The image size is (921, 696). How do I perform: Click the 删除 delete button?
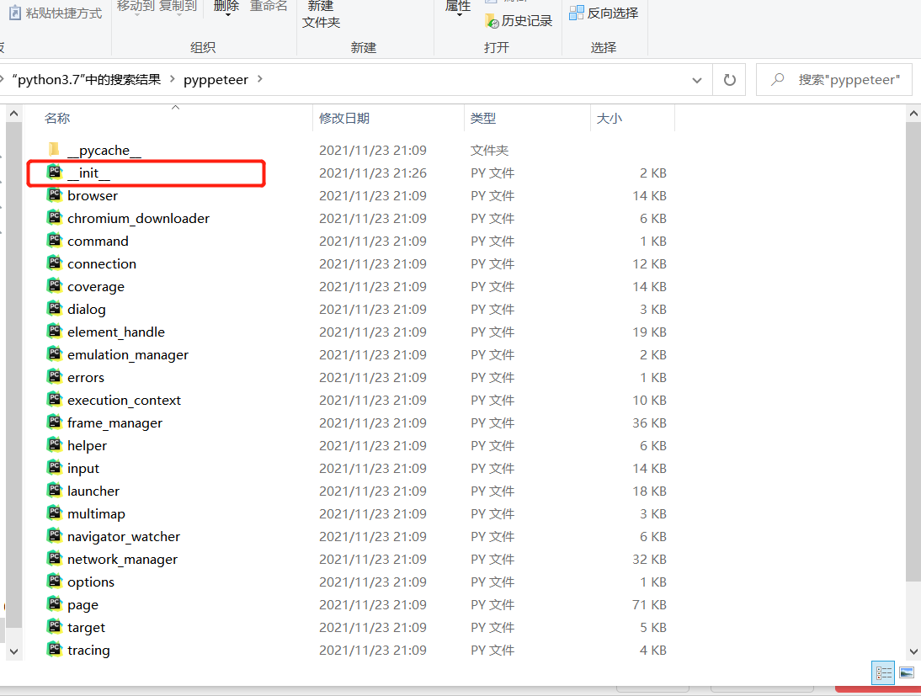(226, 7)
